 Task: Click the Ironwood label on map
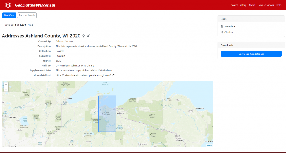coord(120,113)
